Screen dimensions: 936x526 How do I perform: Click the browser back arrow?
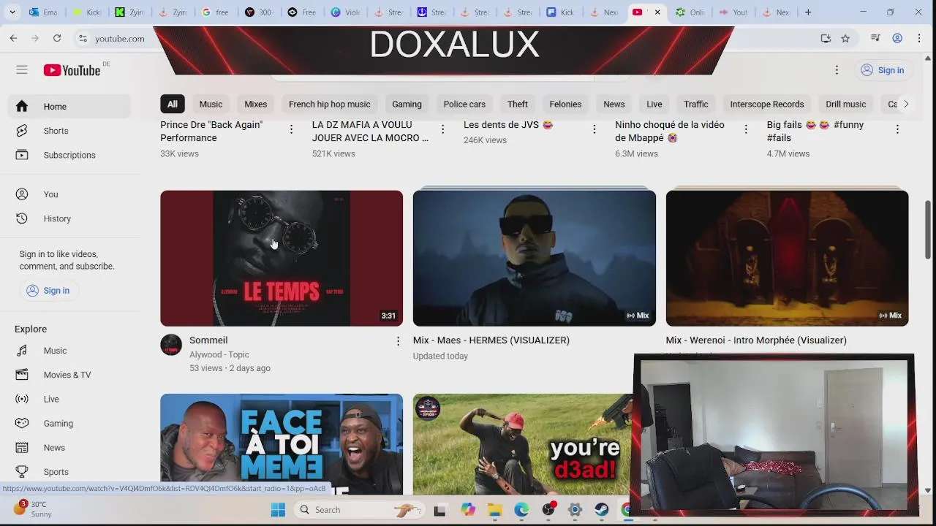point(13,38)
